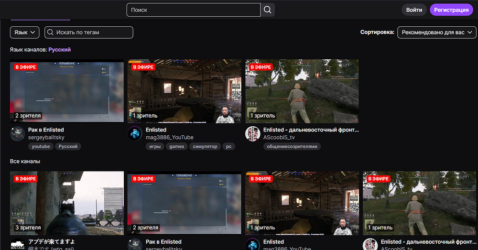Screen dimensions: 478x250
Task: Open stream title Enlisted - дальневосточный фронт
Action: (x=311, y=130)
